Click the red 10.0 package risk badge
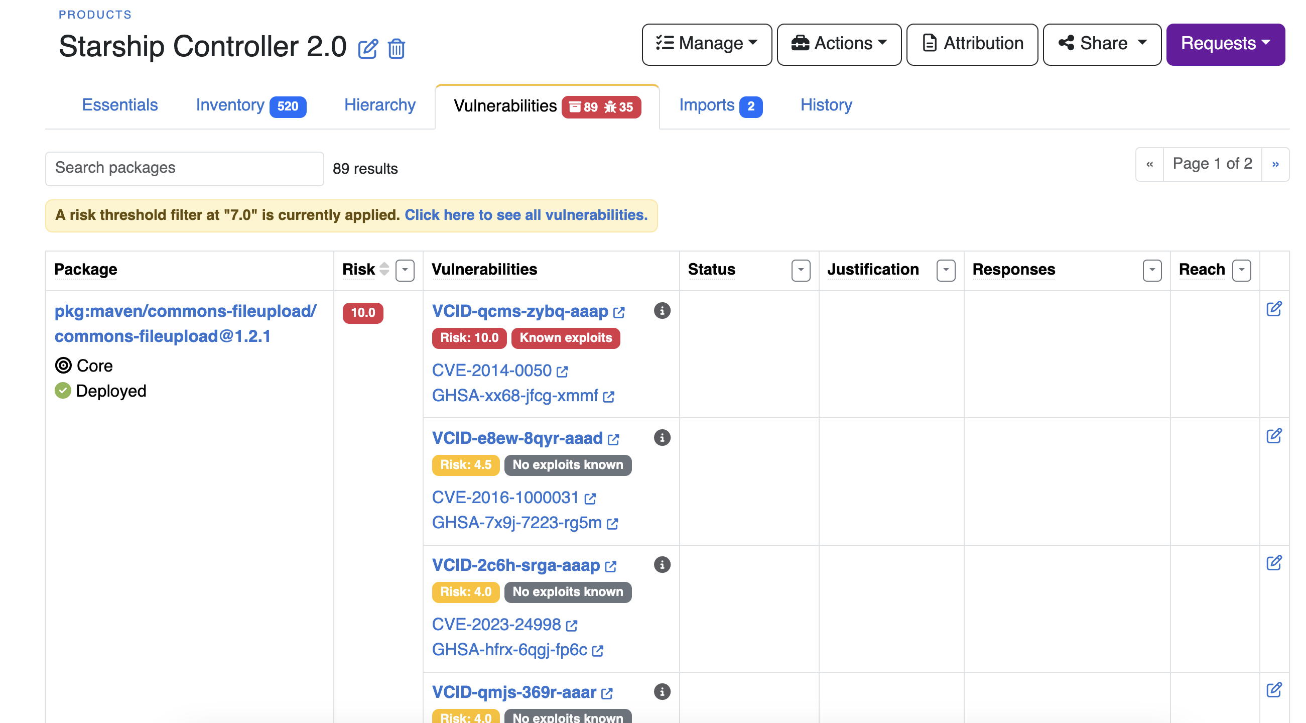1306x723 pixels. click(x=362, y=312)
